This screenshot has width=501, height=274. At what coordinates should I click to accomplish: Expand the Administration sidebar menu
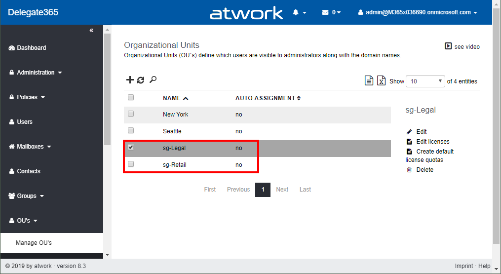pos(36,73)
